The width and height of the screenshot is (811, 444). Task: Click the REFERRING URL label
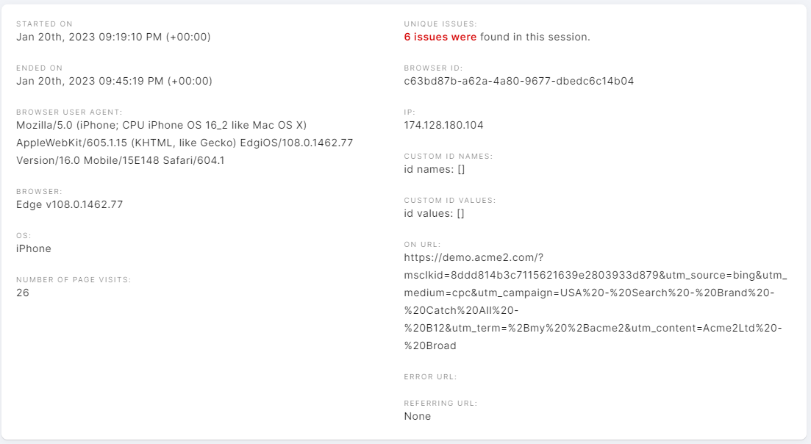point(440,403)
